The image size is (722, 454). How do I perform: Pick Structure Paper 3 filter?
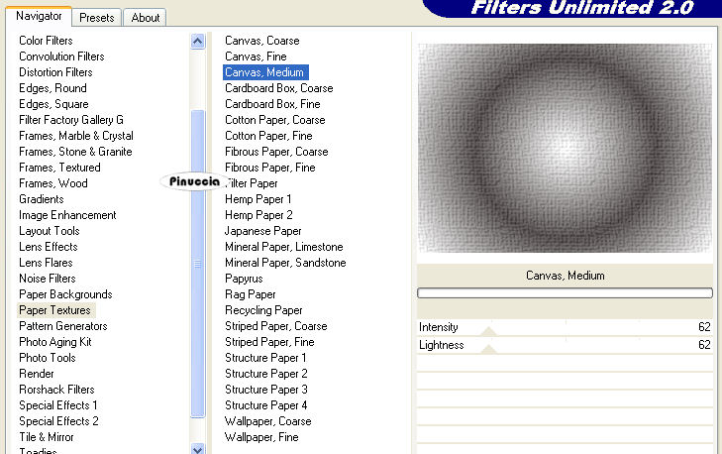click(x=265, y=390)
